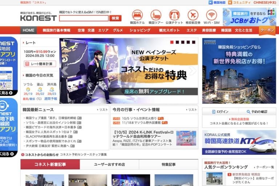
Task: Click camera icon beside イノシシ射殺 news
Action: tap(79, 123)
